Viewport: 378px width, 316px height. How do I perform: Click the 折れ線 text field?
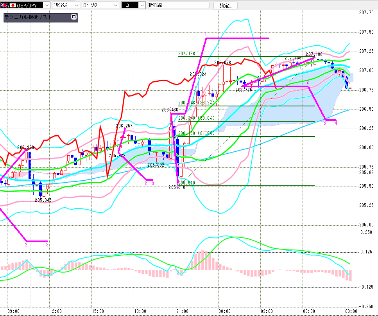pos(178,5)
